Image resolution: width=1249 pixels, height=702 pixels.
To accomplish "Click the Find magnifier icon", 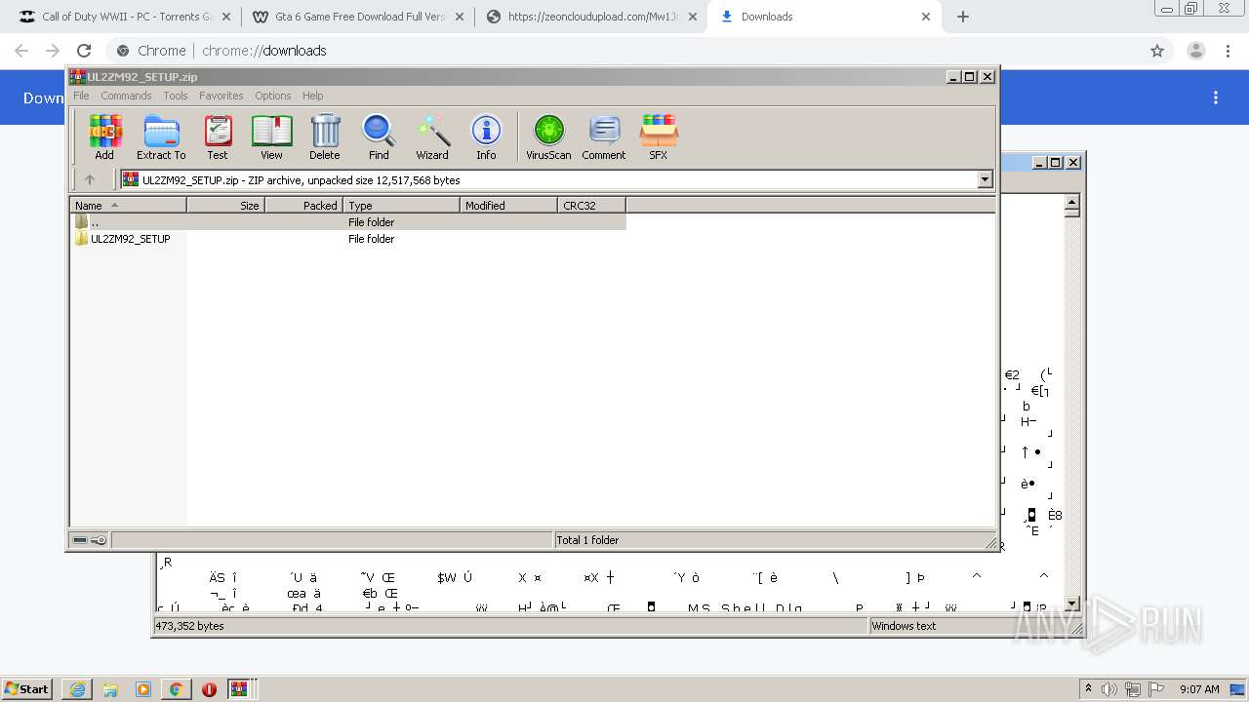I will (x=379, y=137).
